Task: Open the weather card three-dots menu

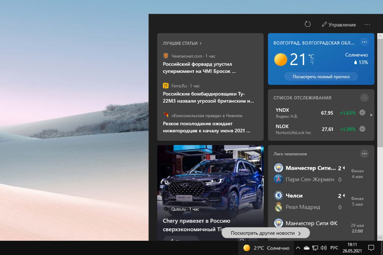Action: (364, 42)
